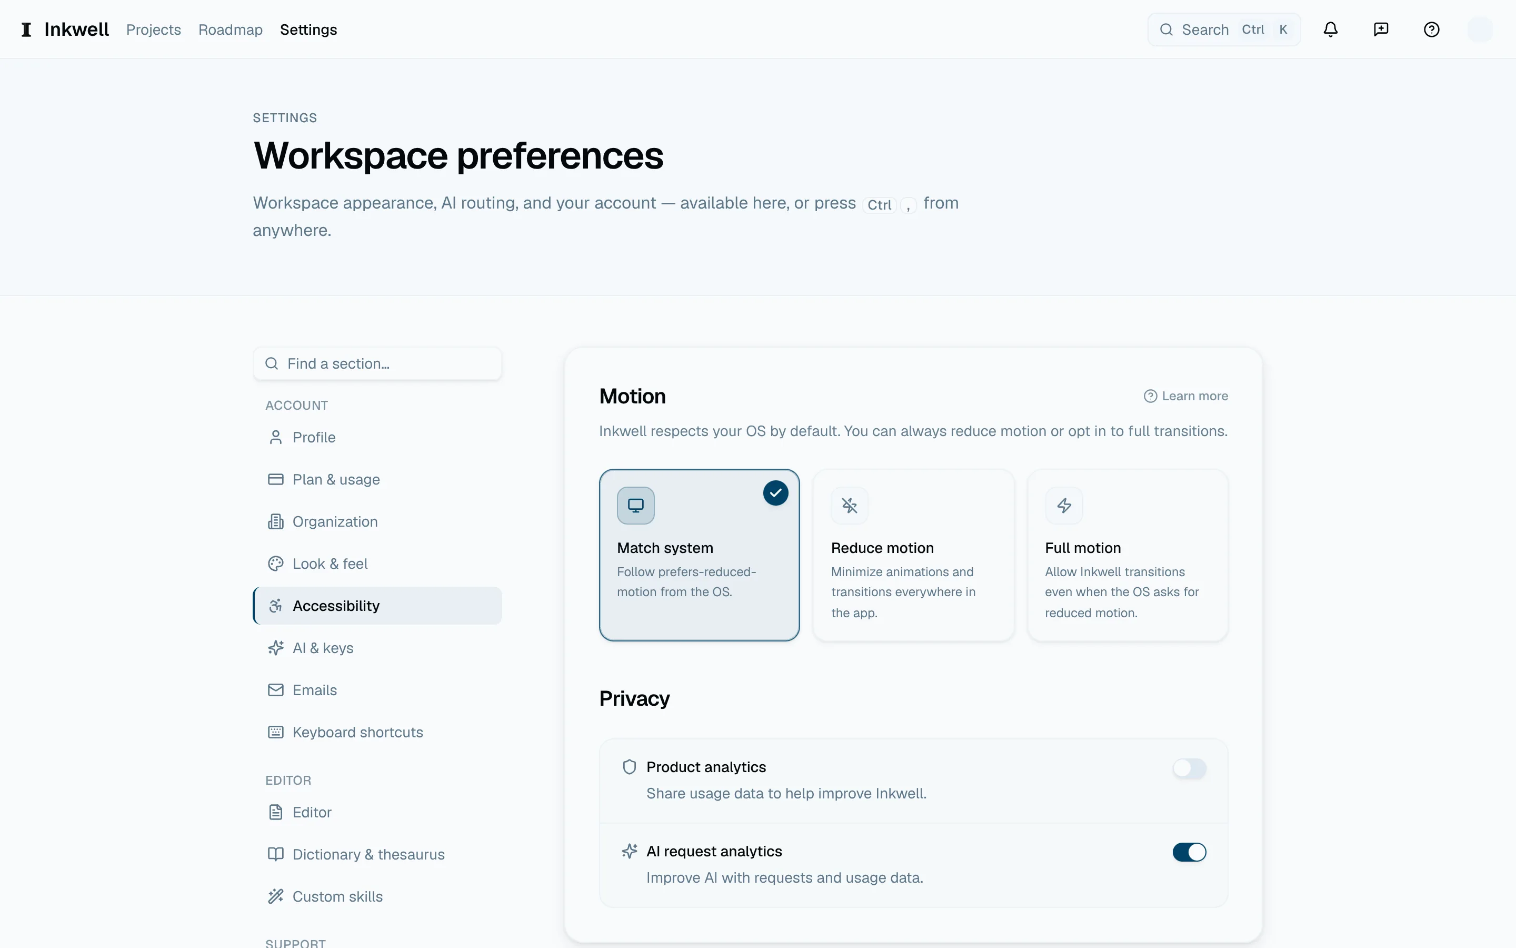This screenshot has width=1516, height=948.
Task: Select the Match system motion option
Action: (699, 555)
